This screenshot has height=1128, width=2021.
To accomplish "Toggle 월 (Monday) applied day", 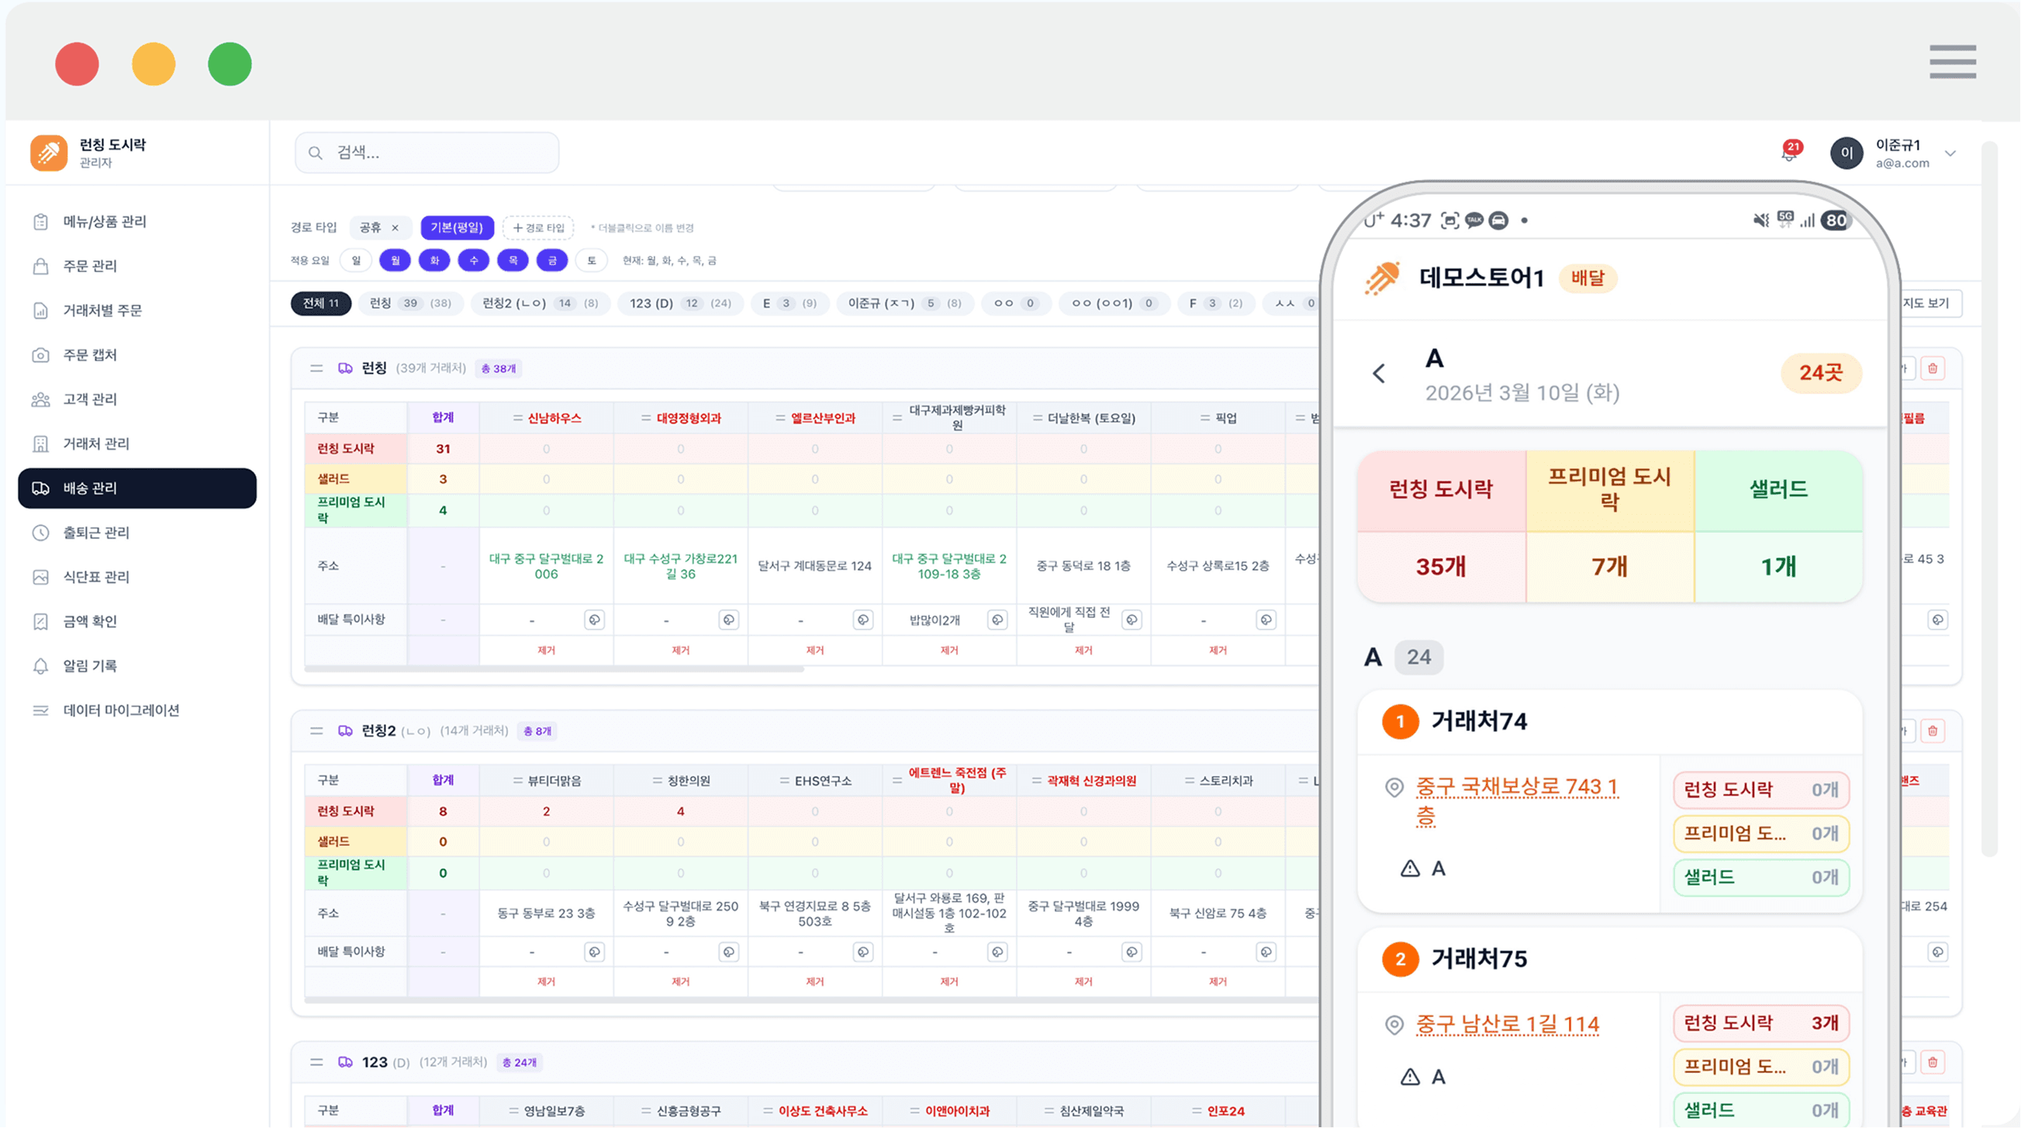I will (x=396, y=260).
